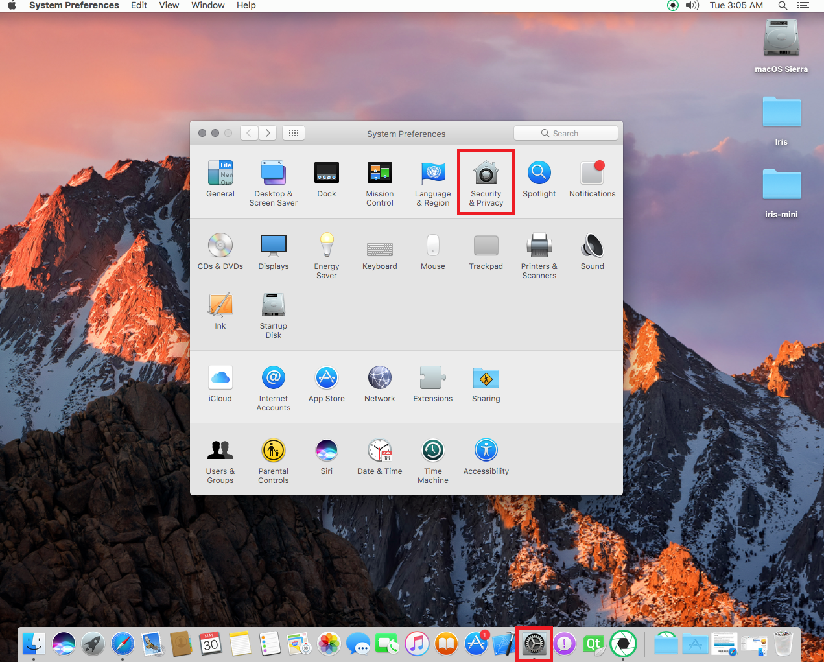Open Parental Controls preferences
The height and width of the screenshot is (662, 824).
274,460
